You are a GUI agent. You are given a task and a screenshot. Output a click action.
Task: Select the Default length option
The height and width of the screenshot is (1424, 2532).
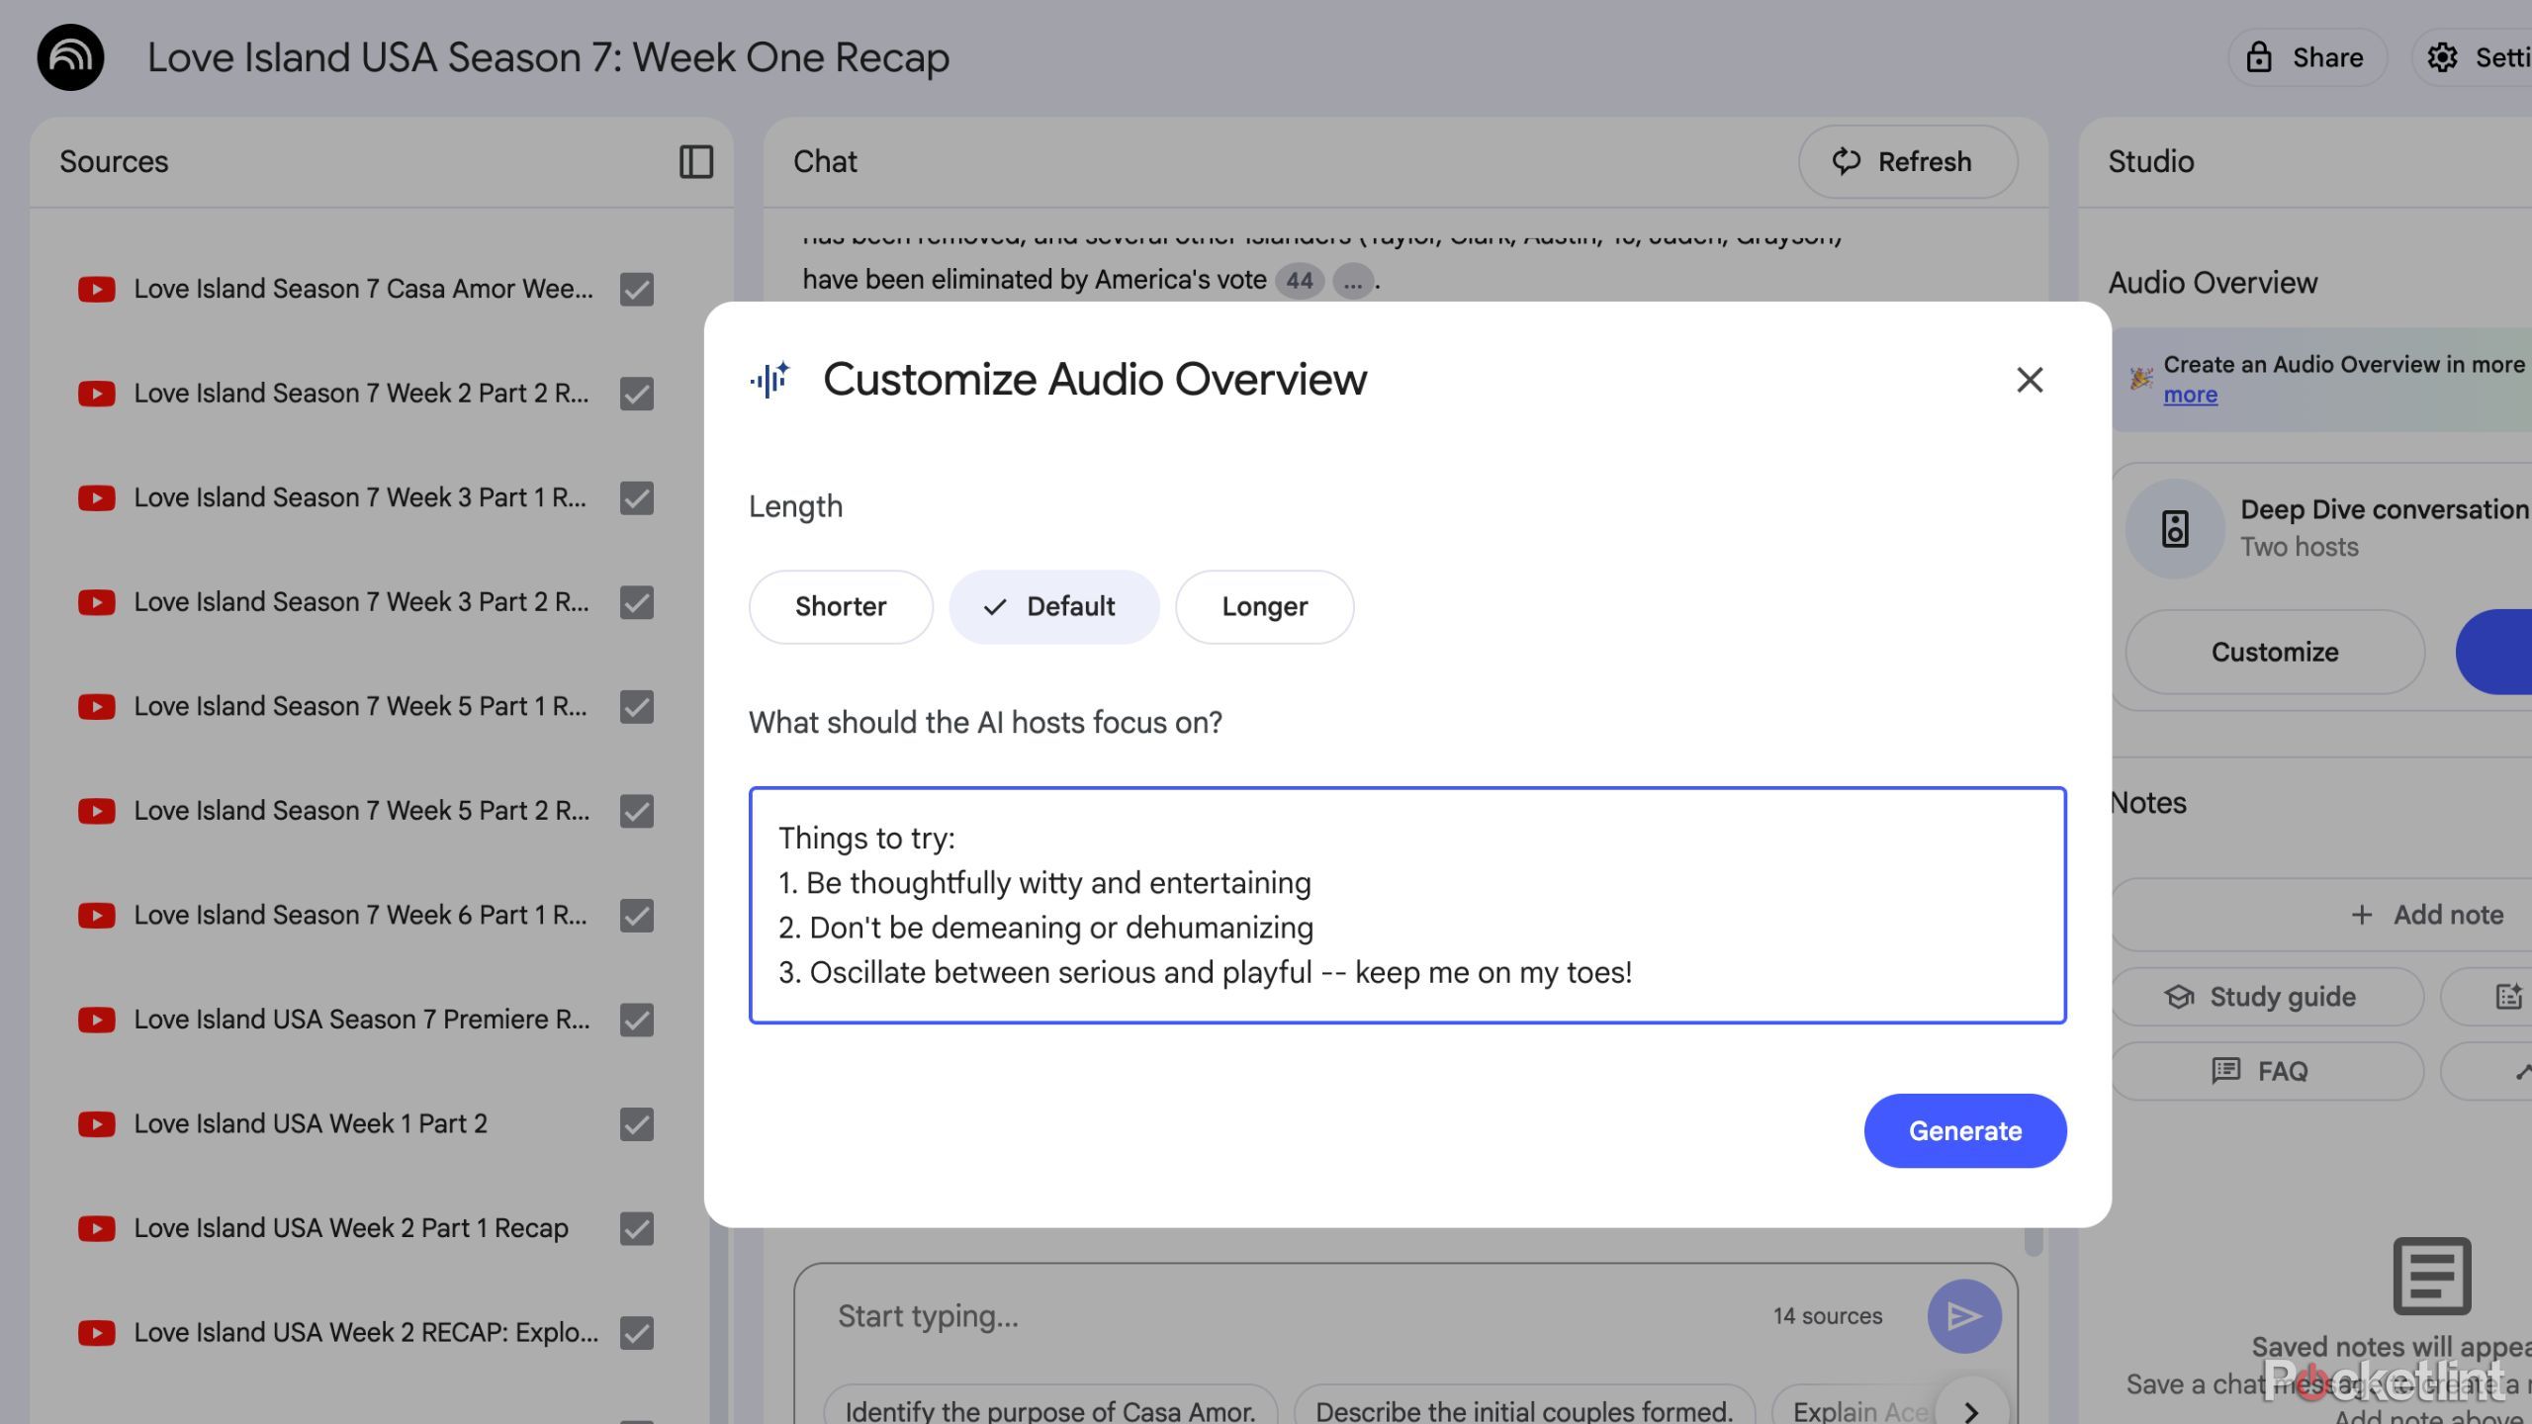(x=1053, y=606)
